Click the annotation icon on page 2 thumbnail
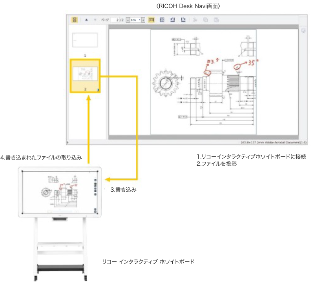This screenshot has width=314, height=290. pyautogui.click(x=98, y=90)
